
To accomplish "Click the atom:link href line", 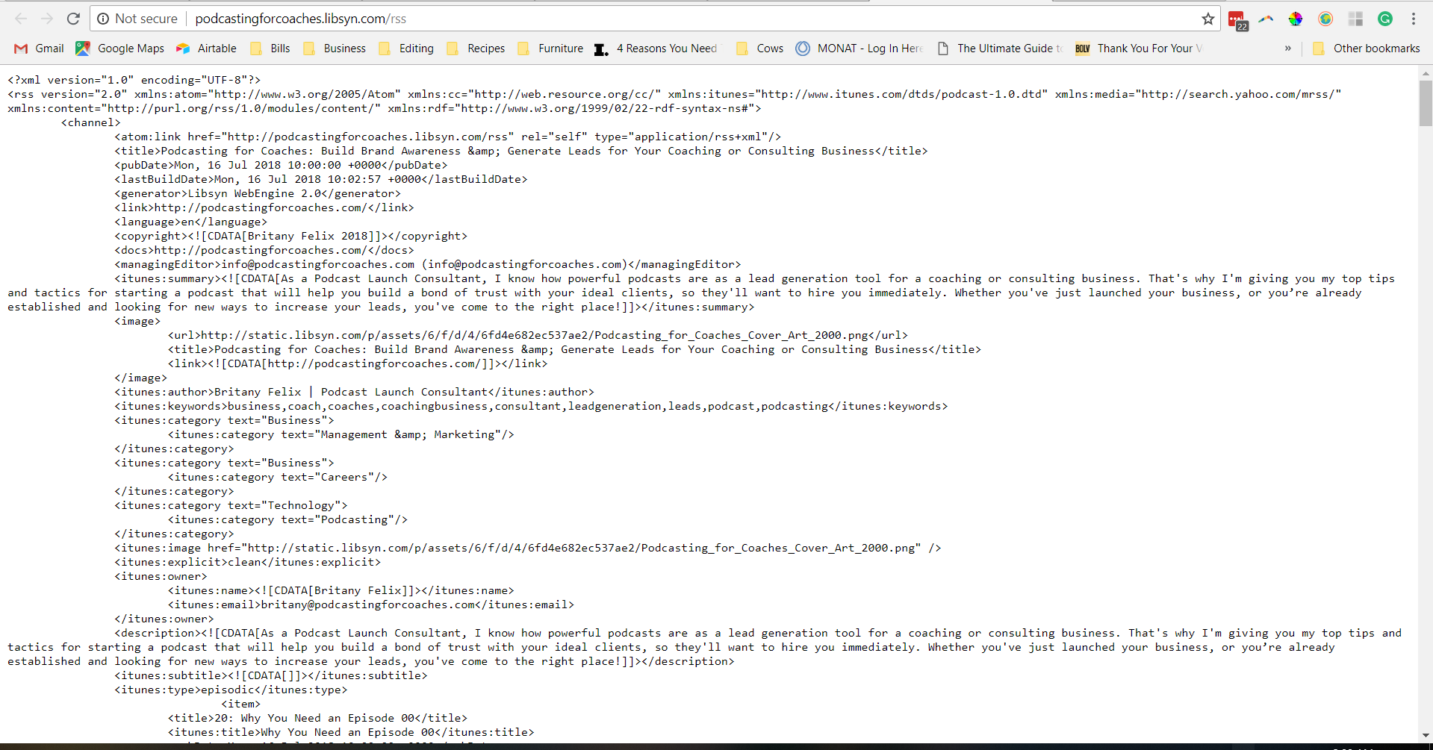I will coord(448,137).
